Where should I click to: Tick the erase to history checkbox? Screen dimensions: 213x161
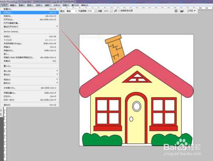(x=119, y=11)
